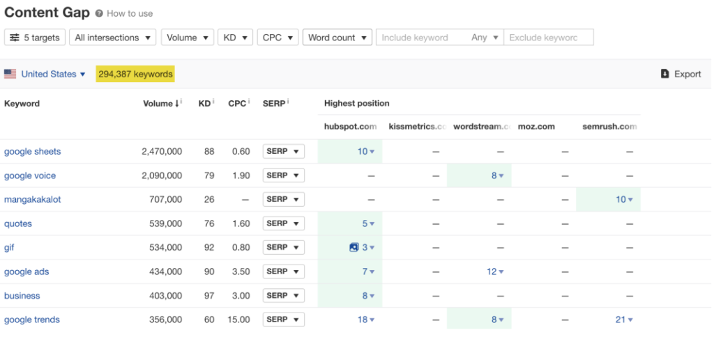Click the Volume column info icon
Image resolution: width=714 pixels, height=339 pixels.
[x=181, y=102]
